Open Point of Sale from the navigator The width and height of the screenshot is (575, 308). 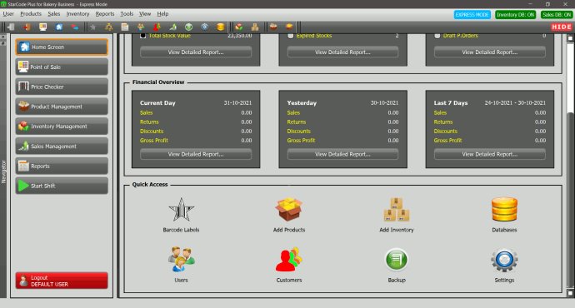(62, 67)
